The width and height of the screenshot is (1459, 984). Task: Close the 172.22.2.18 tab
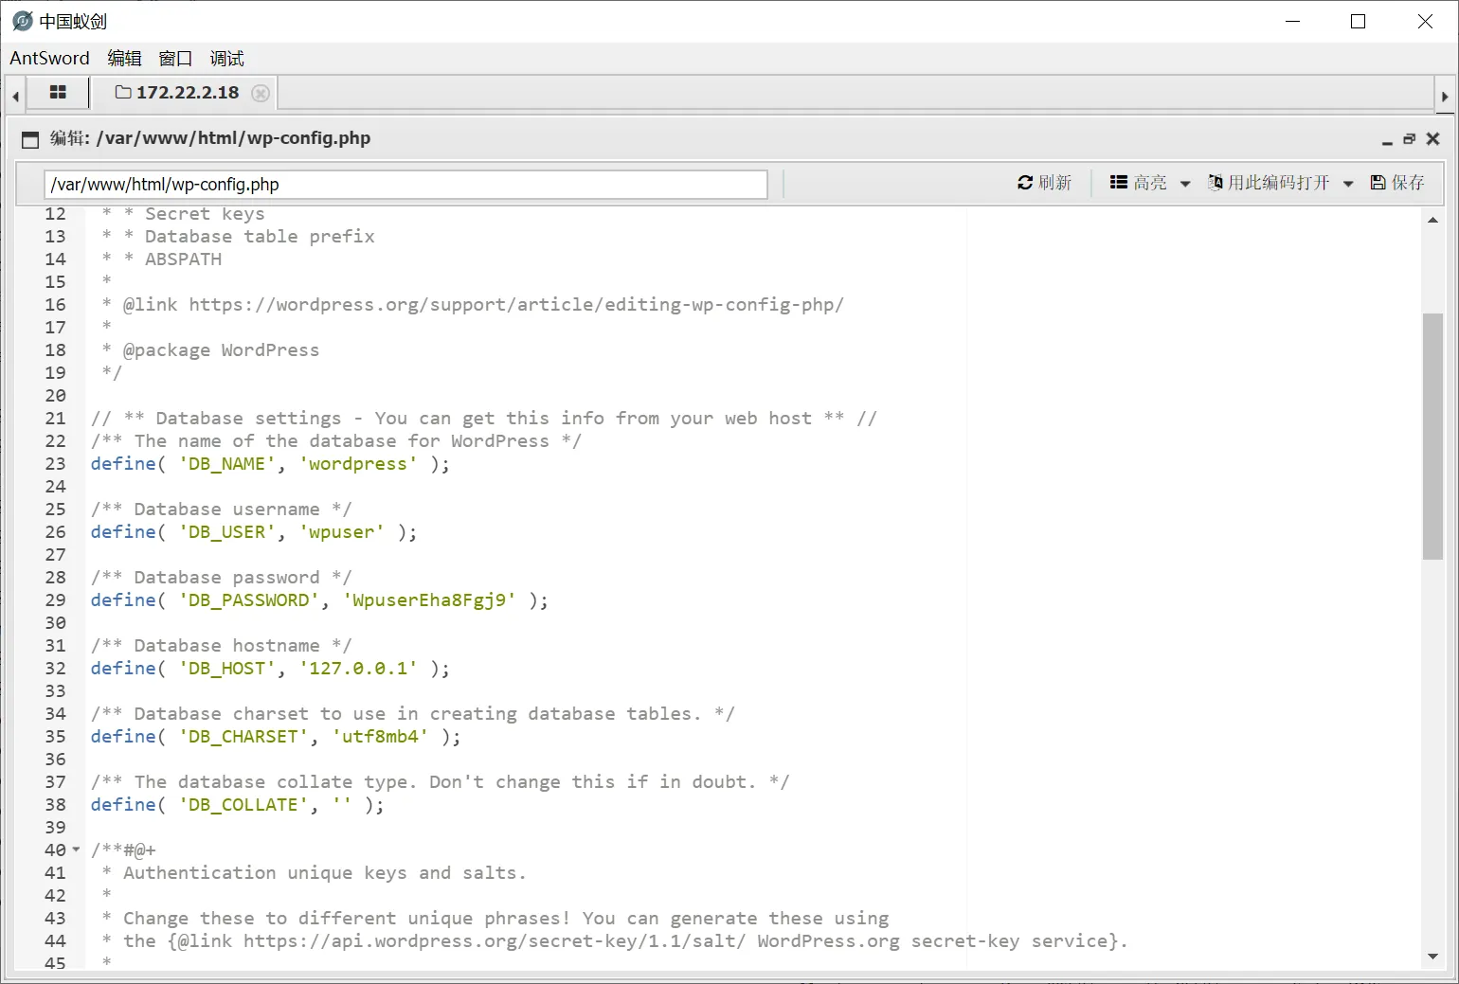[x=261, y=93]
